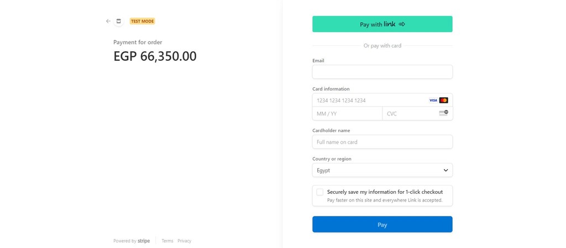The image size is (566, 248).
Task: Click the Full name on card field
Action: pyautogui.click(x=382, y=142)
